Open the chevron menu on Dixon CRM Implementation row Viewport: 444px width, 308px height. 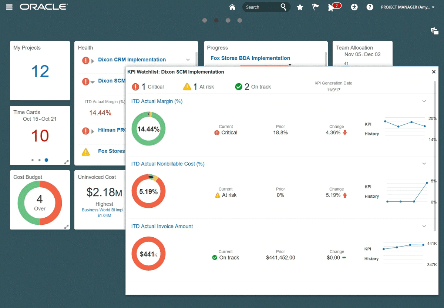[x=188, y=60]
